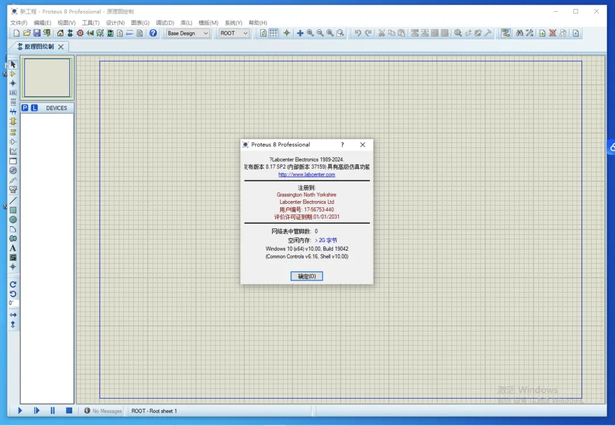Click the Rotate Clockwise icon
615x426 pixels.
pos(13,284)
